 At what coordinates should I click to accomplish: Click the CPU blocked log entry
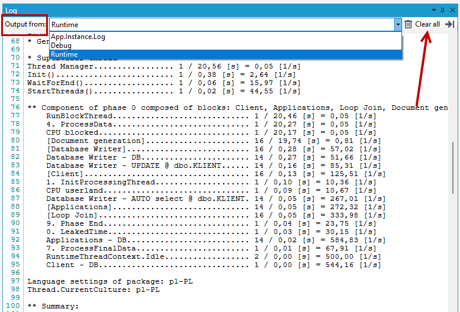click(211, 132)
